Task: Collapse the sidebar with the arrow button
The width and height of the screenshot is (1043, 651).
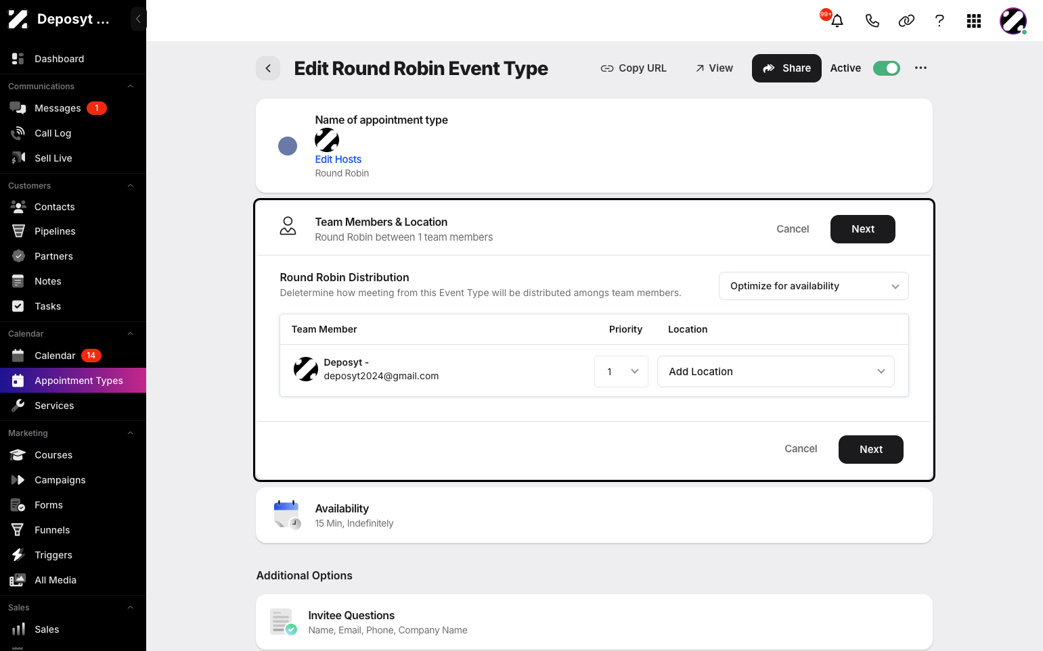Action: (x=138, y=19)
